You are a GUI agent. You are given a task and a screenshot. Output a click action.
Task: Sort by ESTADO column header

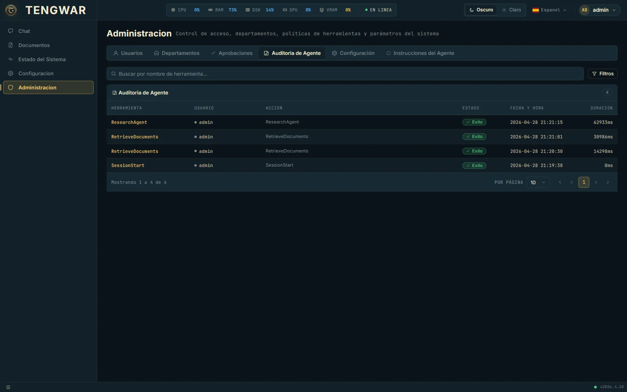click(471, 108)
